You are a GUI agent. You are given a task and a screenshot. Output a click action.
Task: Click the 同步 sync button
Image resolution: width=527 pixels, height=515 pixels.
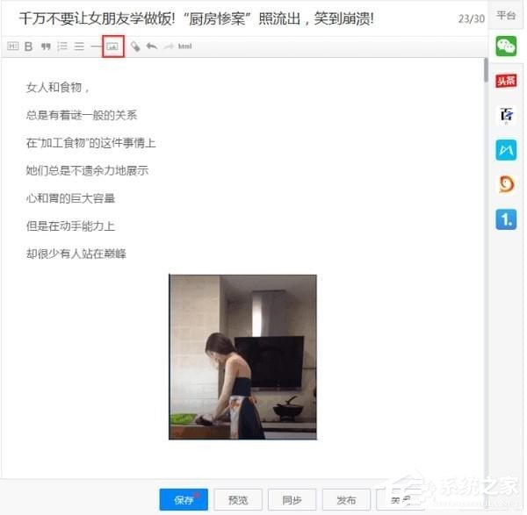coord(292,499)
